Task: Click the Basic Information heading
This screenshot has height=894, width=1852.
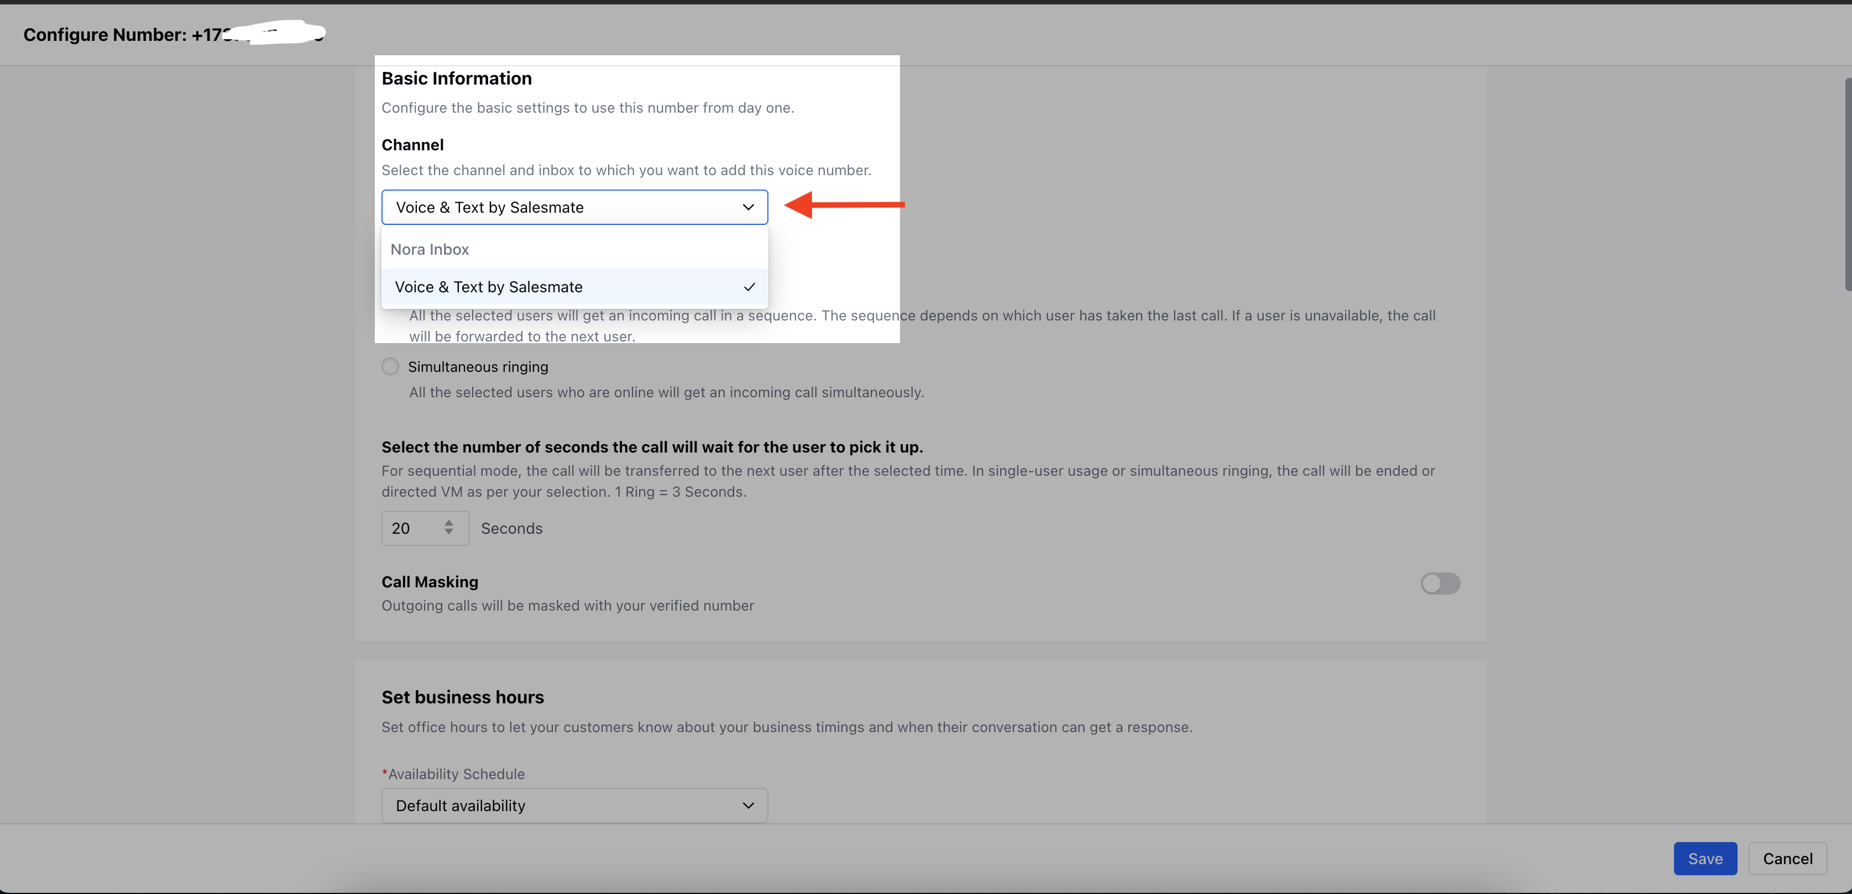Action: click(457, 78)
